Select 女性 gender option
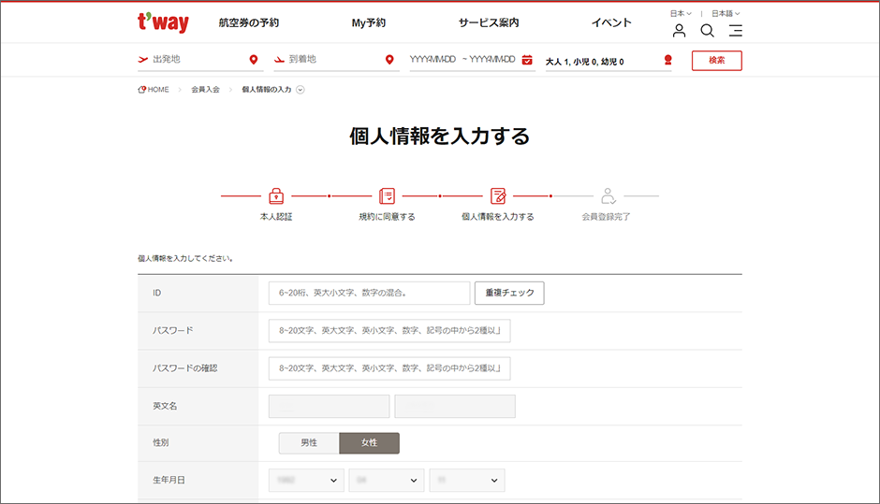The width and height of the screenshot is (880, 504). (x=369, y=443)
